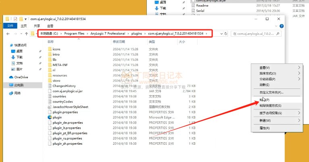309x162 pixels.
Task: Select 此电脑 in the navigation pane
Action: 19,85
